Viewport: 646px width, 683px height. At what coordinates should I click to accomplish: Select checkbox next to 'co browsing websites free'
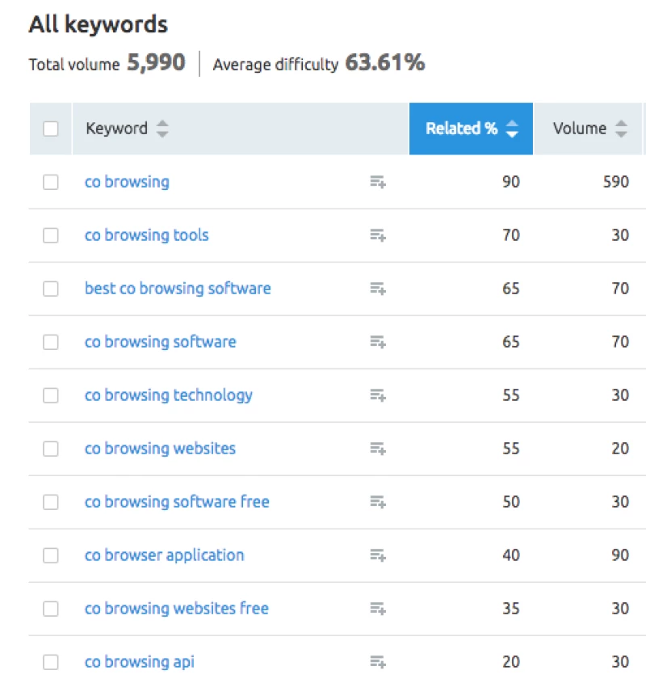pyautogui.click(x=51, y=609)
